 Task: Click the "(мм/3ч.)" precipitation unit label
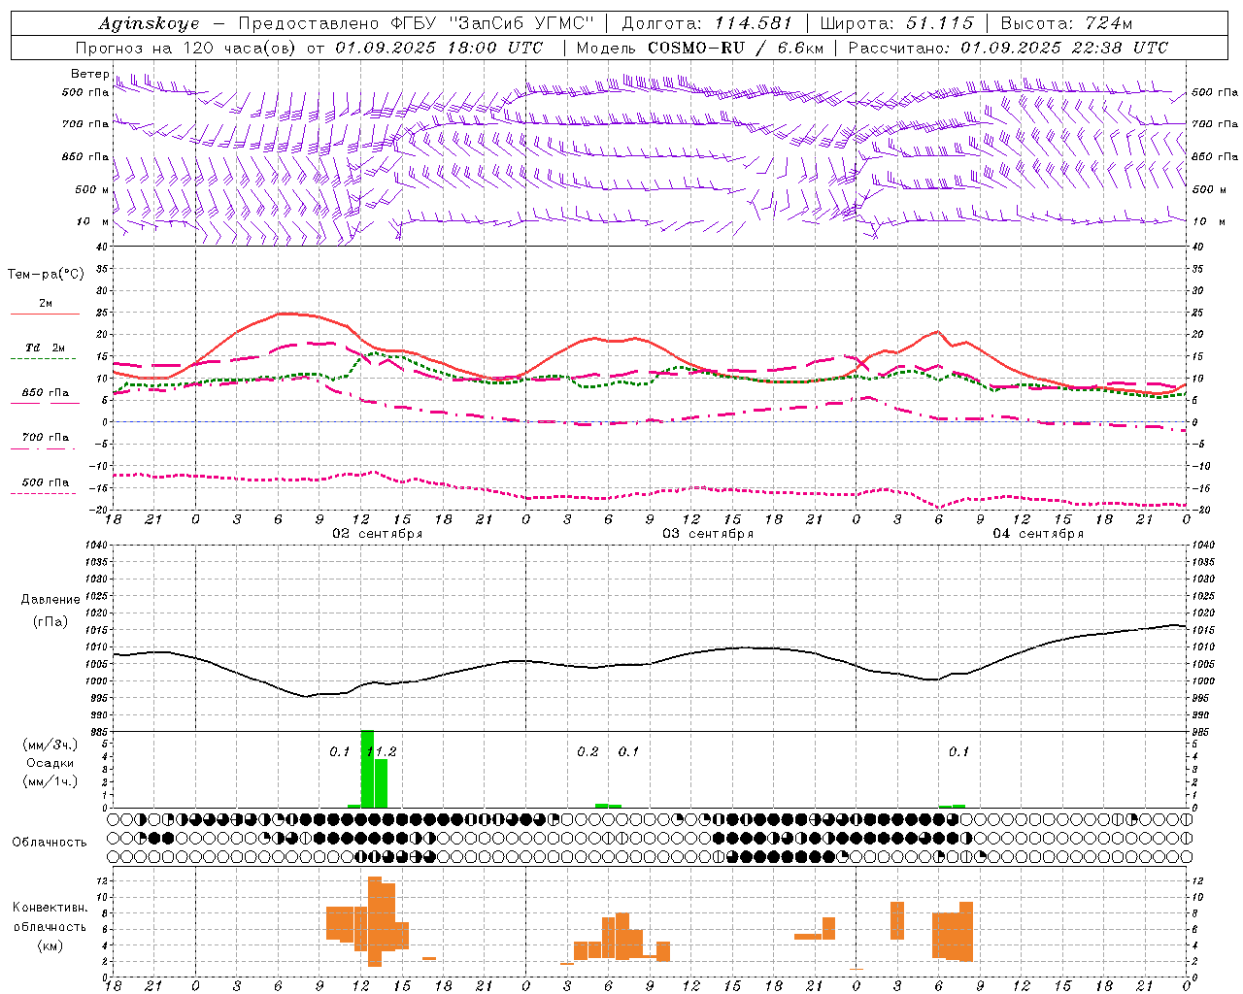(50, 745)
